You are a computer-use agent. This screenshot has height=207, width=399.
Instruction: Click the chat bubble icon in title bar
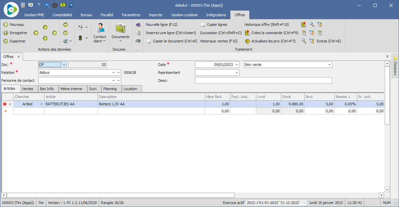tap(30, 5)
